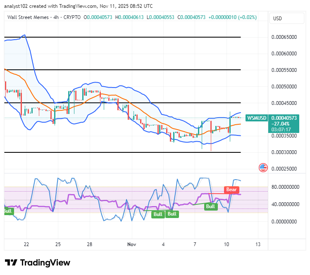The width and height of the screenshot is (310, 275).
Task: Click the 0.00035000 price axis label
Action: [x=284, y=136]
